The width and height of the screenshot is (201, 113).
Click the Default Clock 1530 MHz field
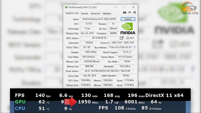[x=86, y=85]
